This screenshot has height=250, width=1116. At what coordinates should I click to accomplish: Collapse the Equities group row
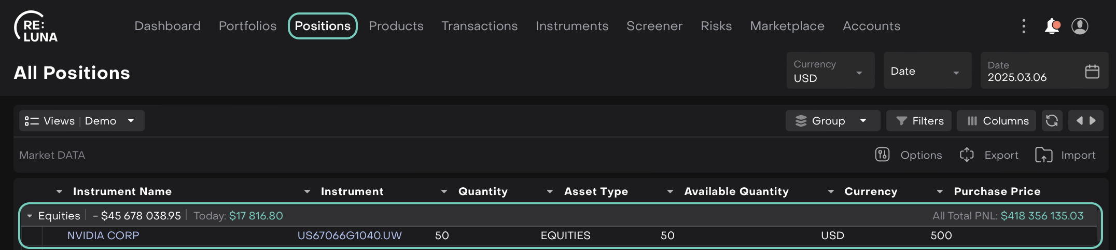coord(30,216)
